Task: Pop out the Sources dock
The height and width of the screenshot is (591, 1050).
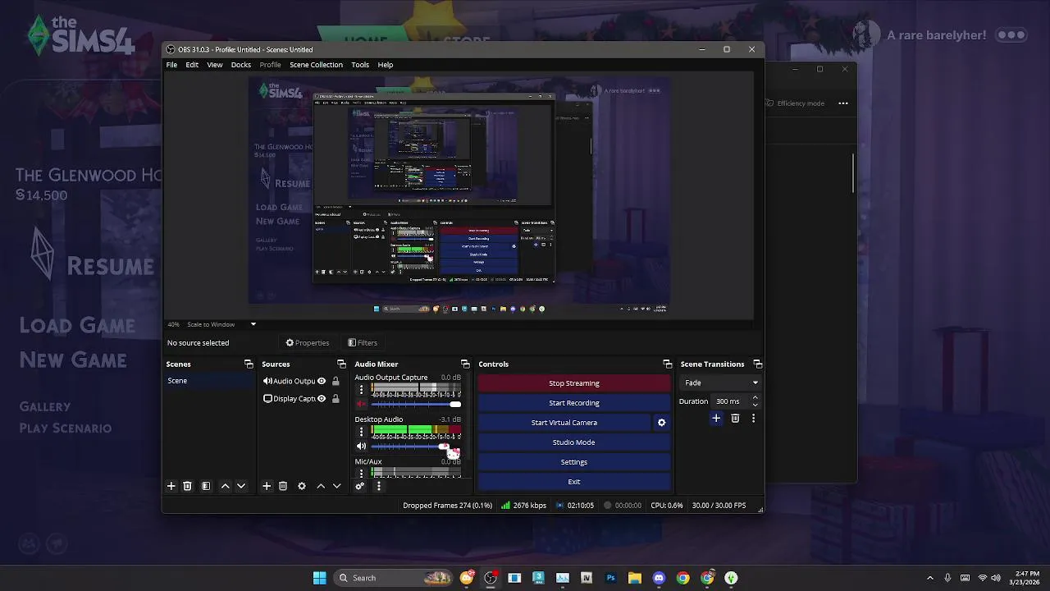Action: click(x=341, y=364)
